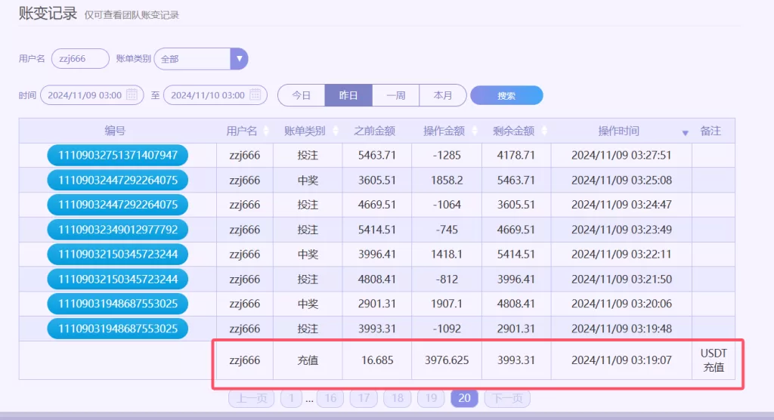The height and width of the screenshot is (420, 774).
Task: Click the operation amount -1285
Action: (x=447, y=155)
